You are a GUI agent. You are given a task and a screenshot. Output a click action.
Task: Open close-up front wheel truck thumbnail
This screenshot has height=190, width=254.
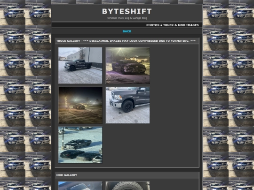(127, 105)
